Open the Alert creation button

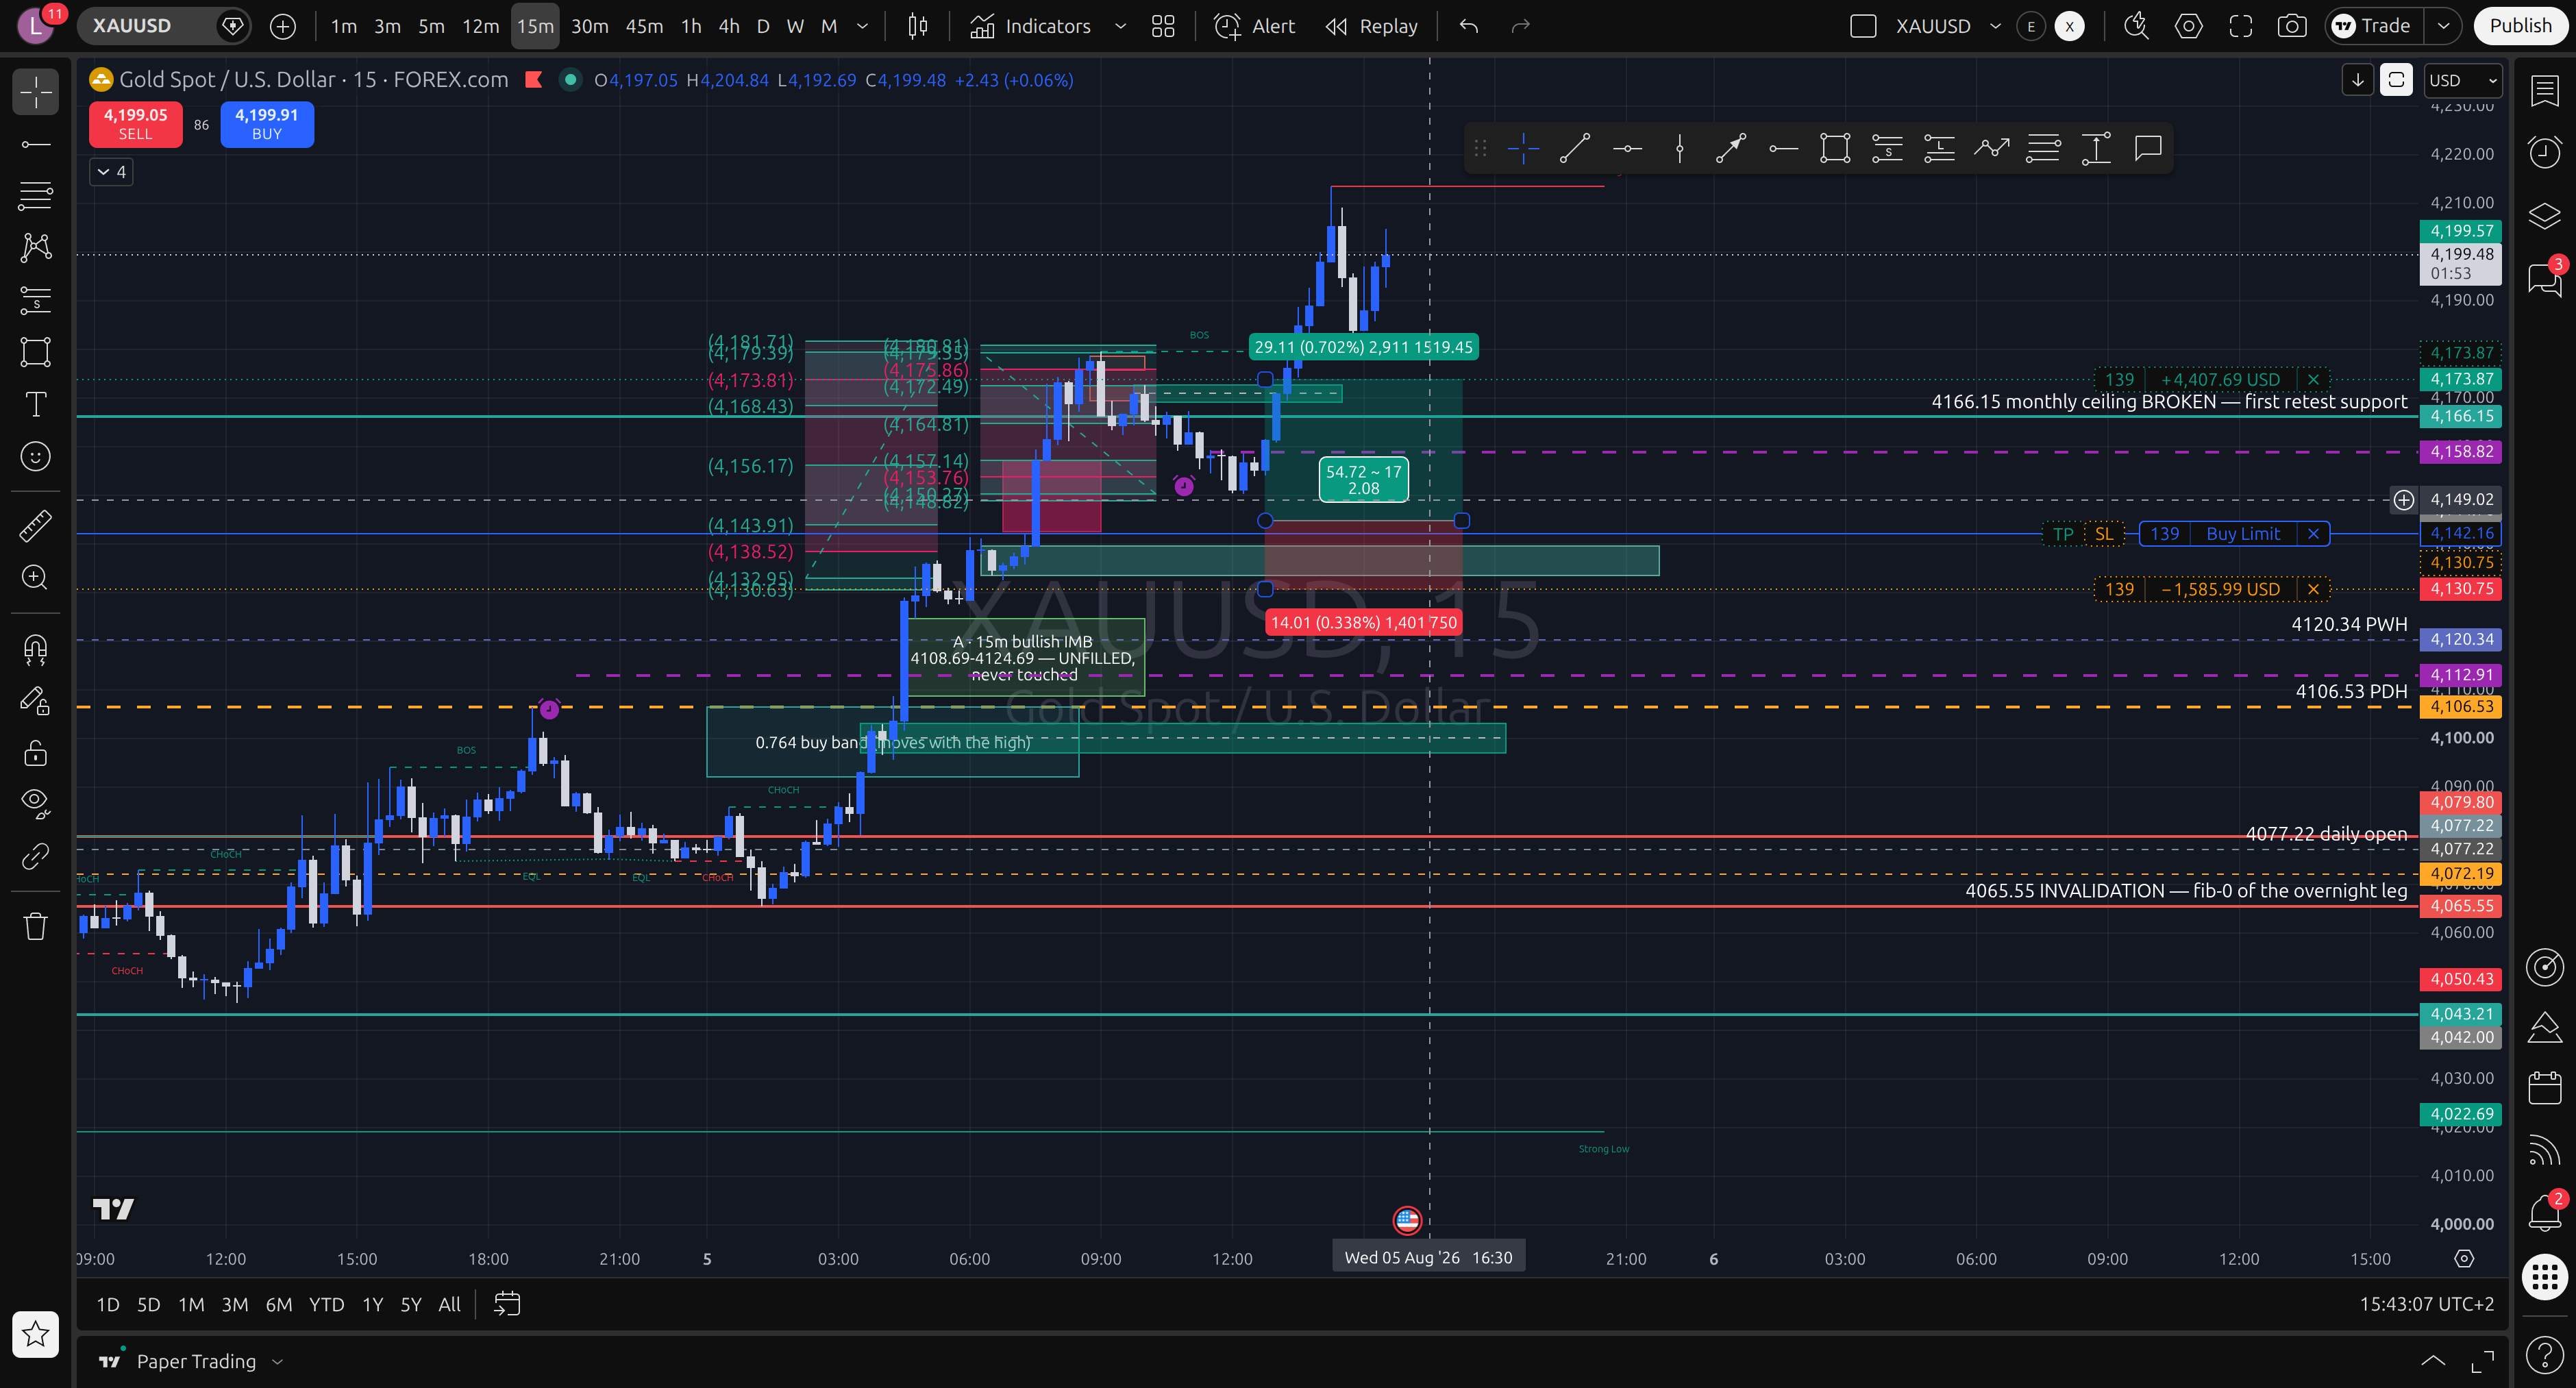coord(1255,26)
